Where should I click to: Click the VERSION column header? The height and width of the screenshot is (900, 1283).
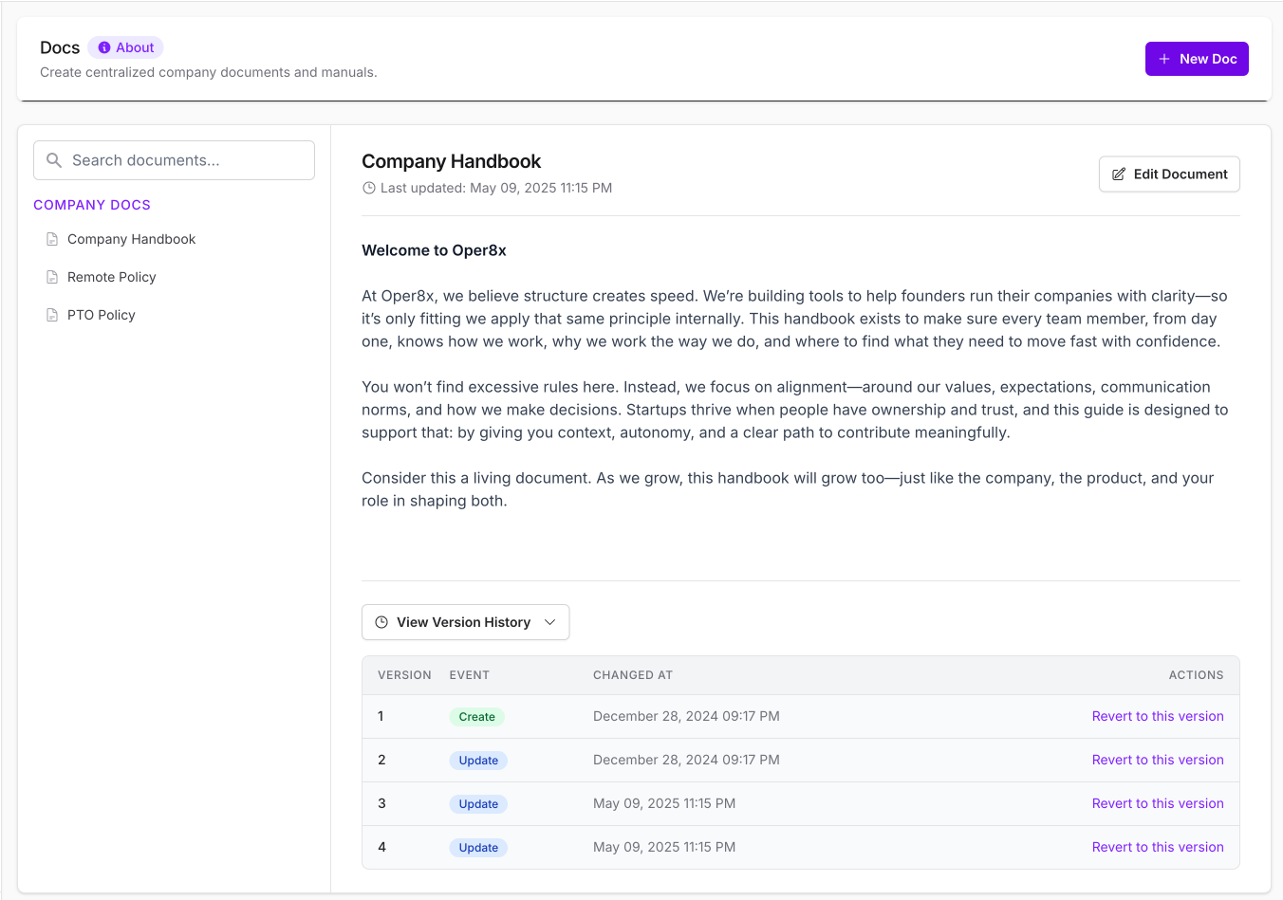point(404,675)
